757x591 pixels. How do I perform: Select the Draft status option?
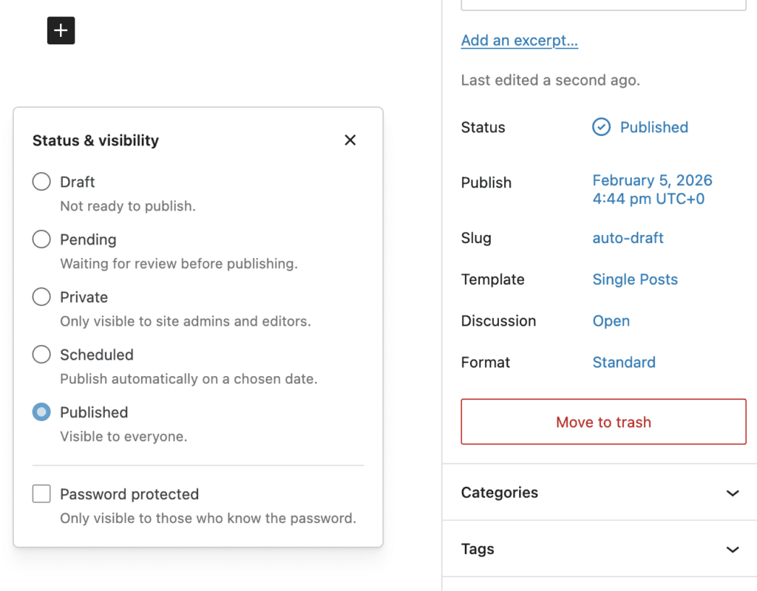point(41,182)
